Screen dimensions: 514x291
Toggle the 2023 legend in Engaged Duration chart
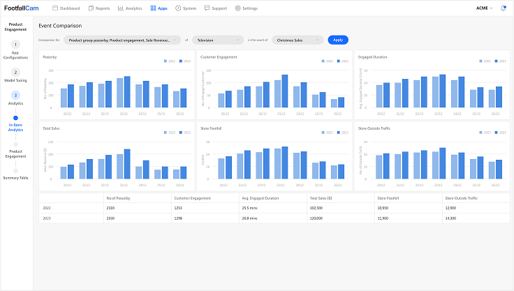[501, 61]
